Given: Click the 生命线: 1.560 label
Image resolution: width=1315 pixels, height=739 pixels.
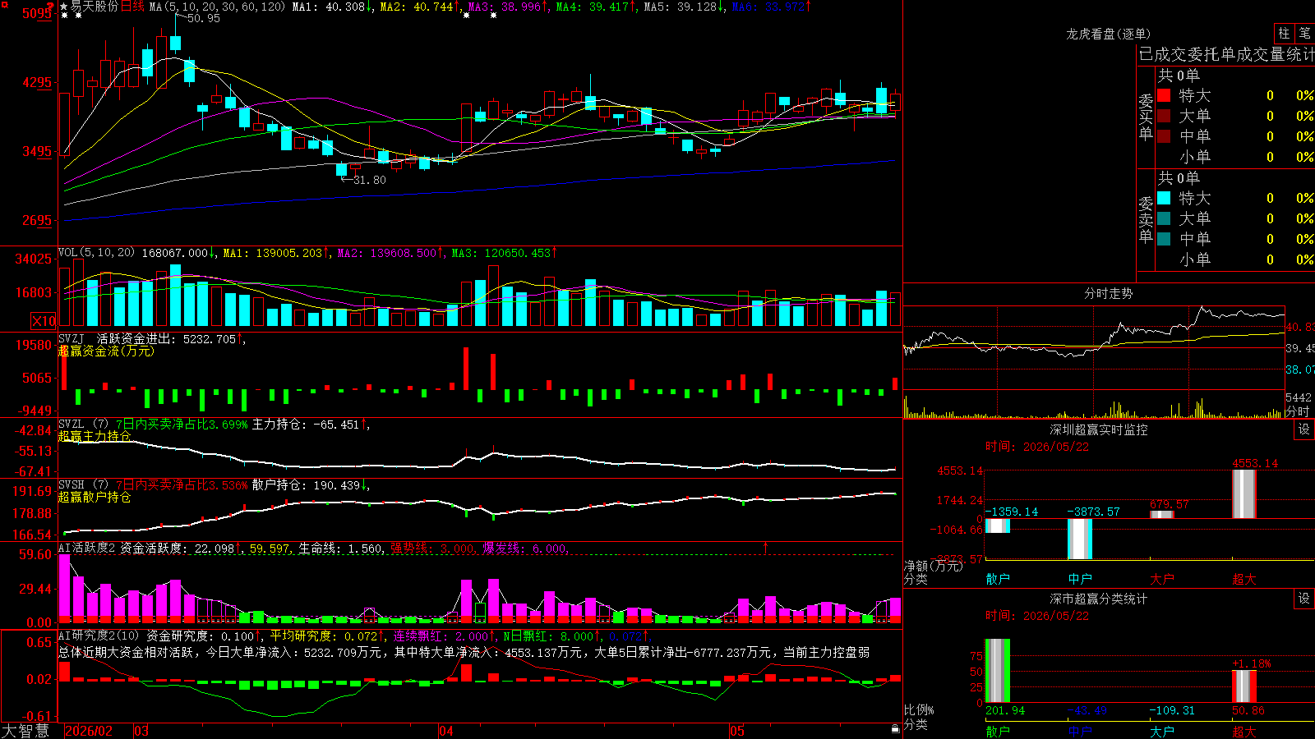Looking at the screenshot, I should (x=340, y=548).
